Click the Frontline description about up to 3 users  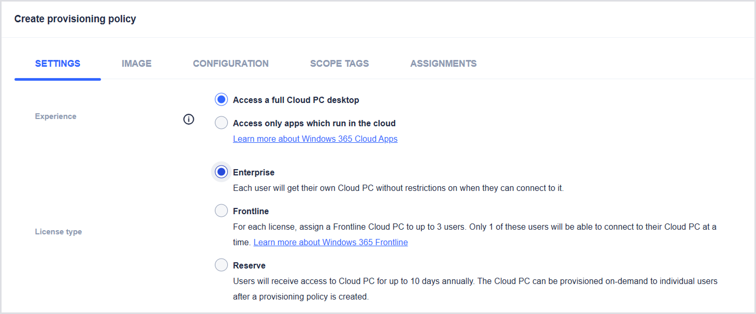click(x=474, y=227)
